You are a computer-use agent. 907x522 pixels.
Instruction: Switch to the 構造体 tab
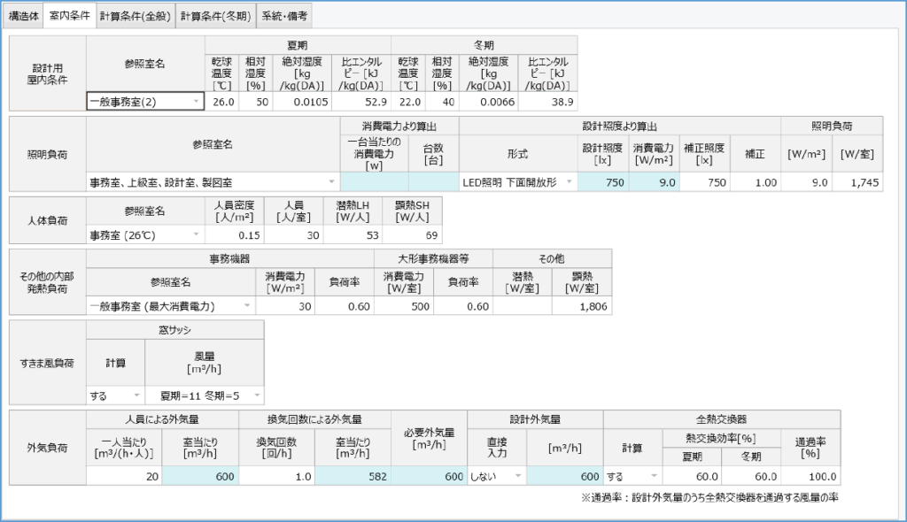coord(22,16)
